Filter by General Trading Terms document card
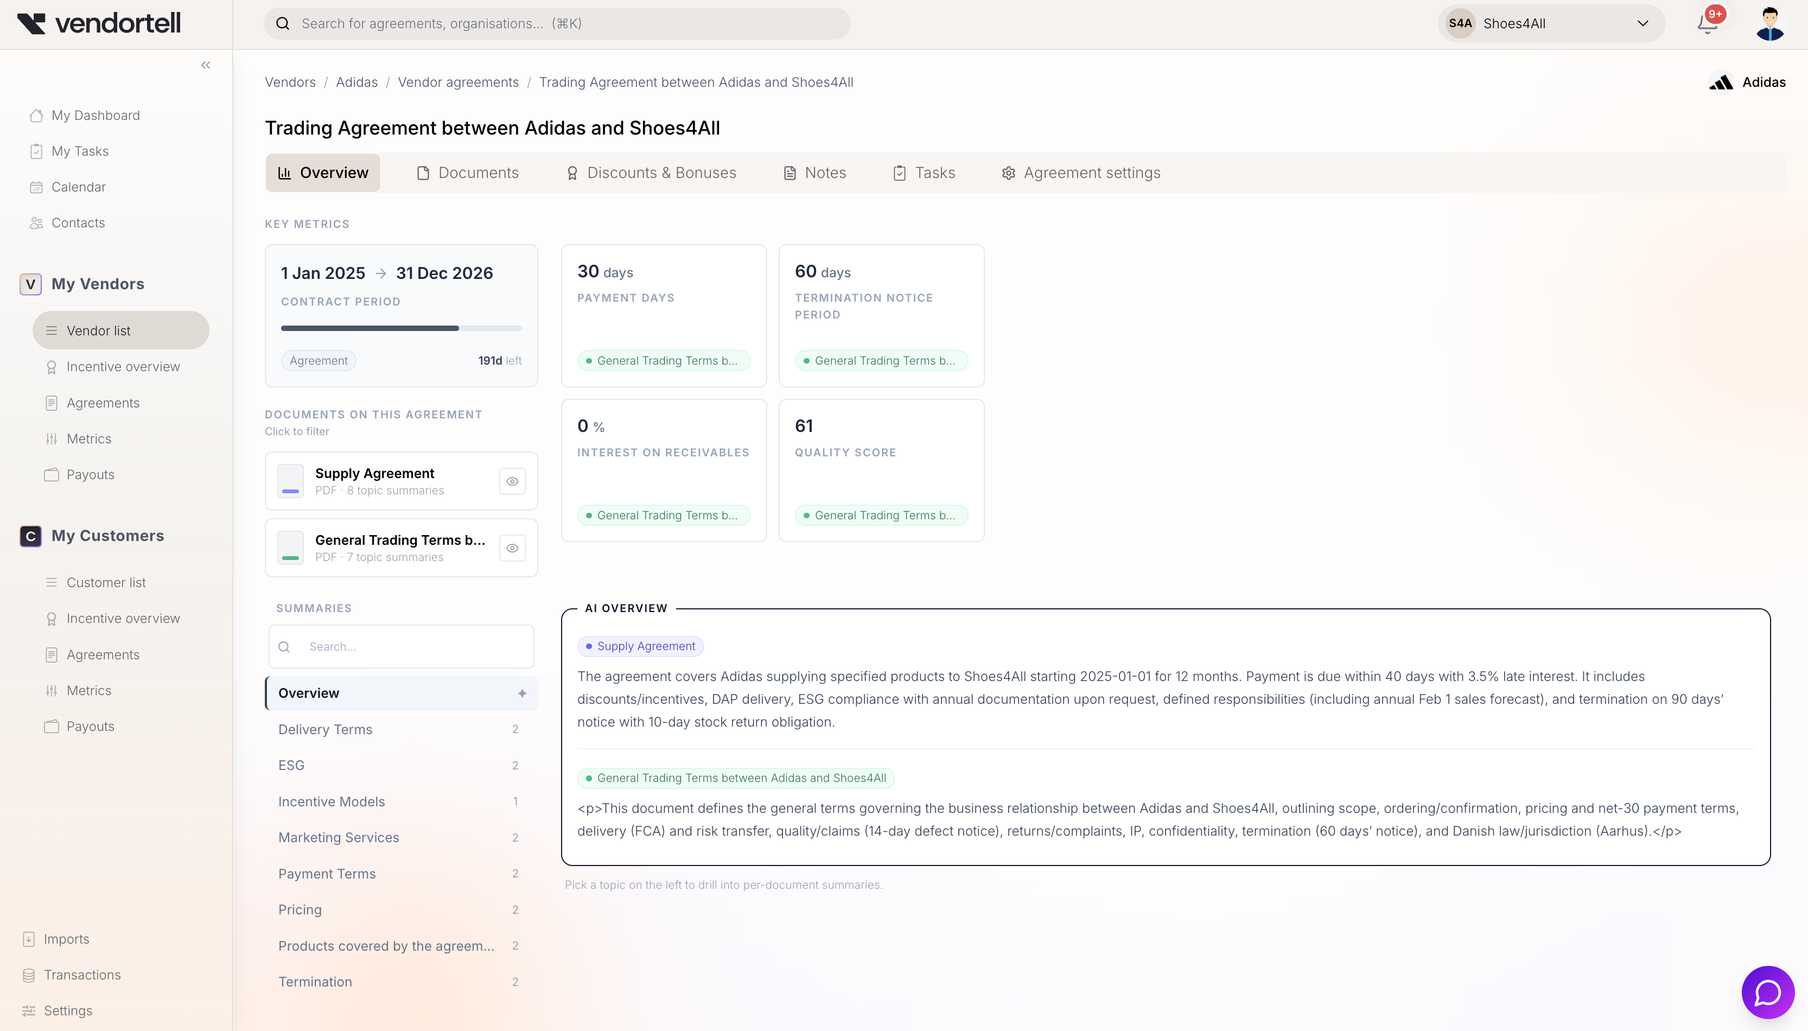Image resolution: width=1808 pixels, height=1031 pixels. [x=402, y=548]
